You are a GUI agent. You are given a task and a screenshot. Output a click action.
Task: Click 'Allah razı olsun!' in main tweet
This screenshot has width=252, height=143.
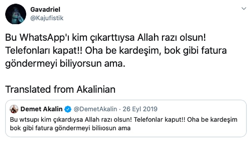[x=171, y=38]
